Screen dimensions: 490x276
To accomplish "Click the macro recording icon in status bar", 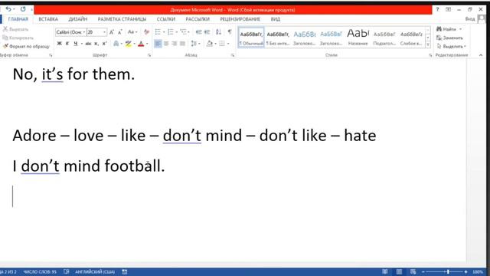I will tap(125, 271).
